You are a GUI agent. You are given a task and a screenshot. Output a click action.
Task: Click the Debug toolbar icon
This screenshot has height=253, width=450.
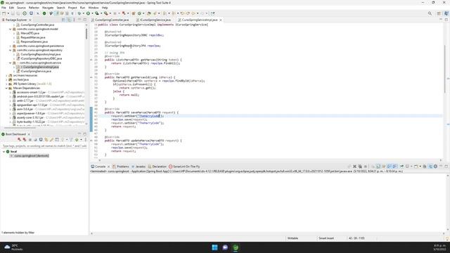(79, 13)
